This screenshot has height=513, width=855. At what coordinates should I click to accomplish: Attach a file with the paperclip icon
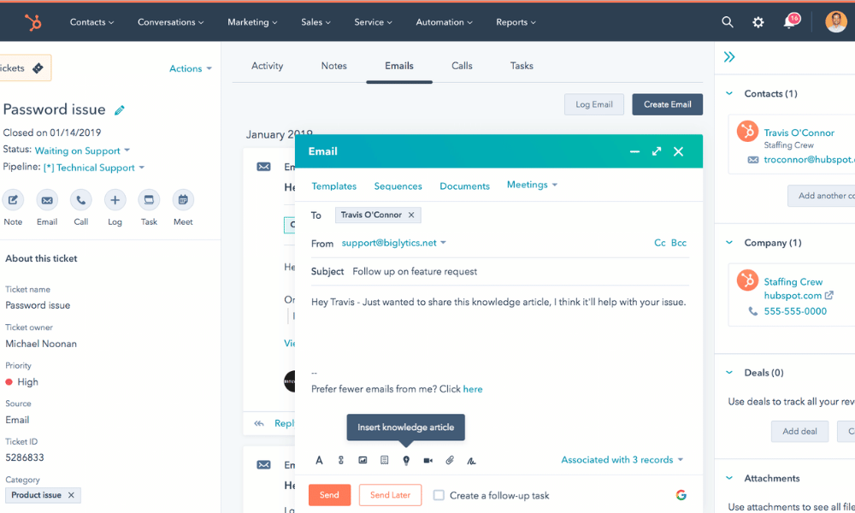450,460
